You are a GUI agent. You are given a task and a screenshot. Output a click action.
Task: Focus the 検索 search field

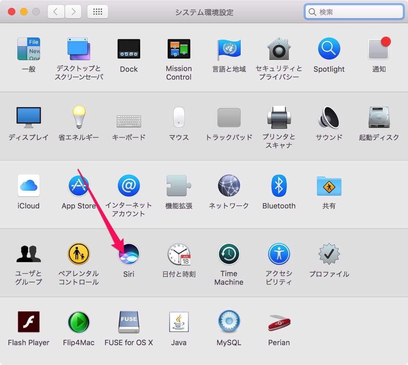click(x=354, y=12)
